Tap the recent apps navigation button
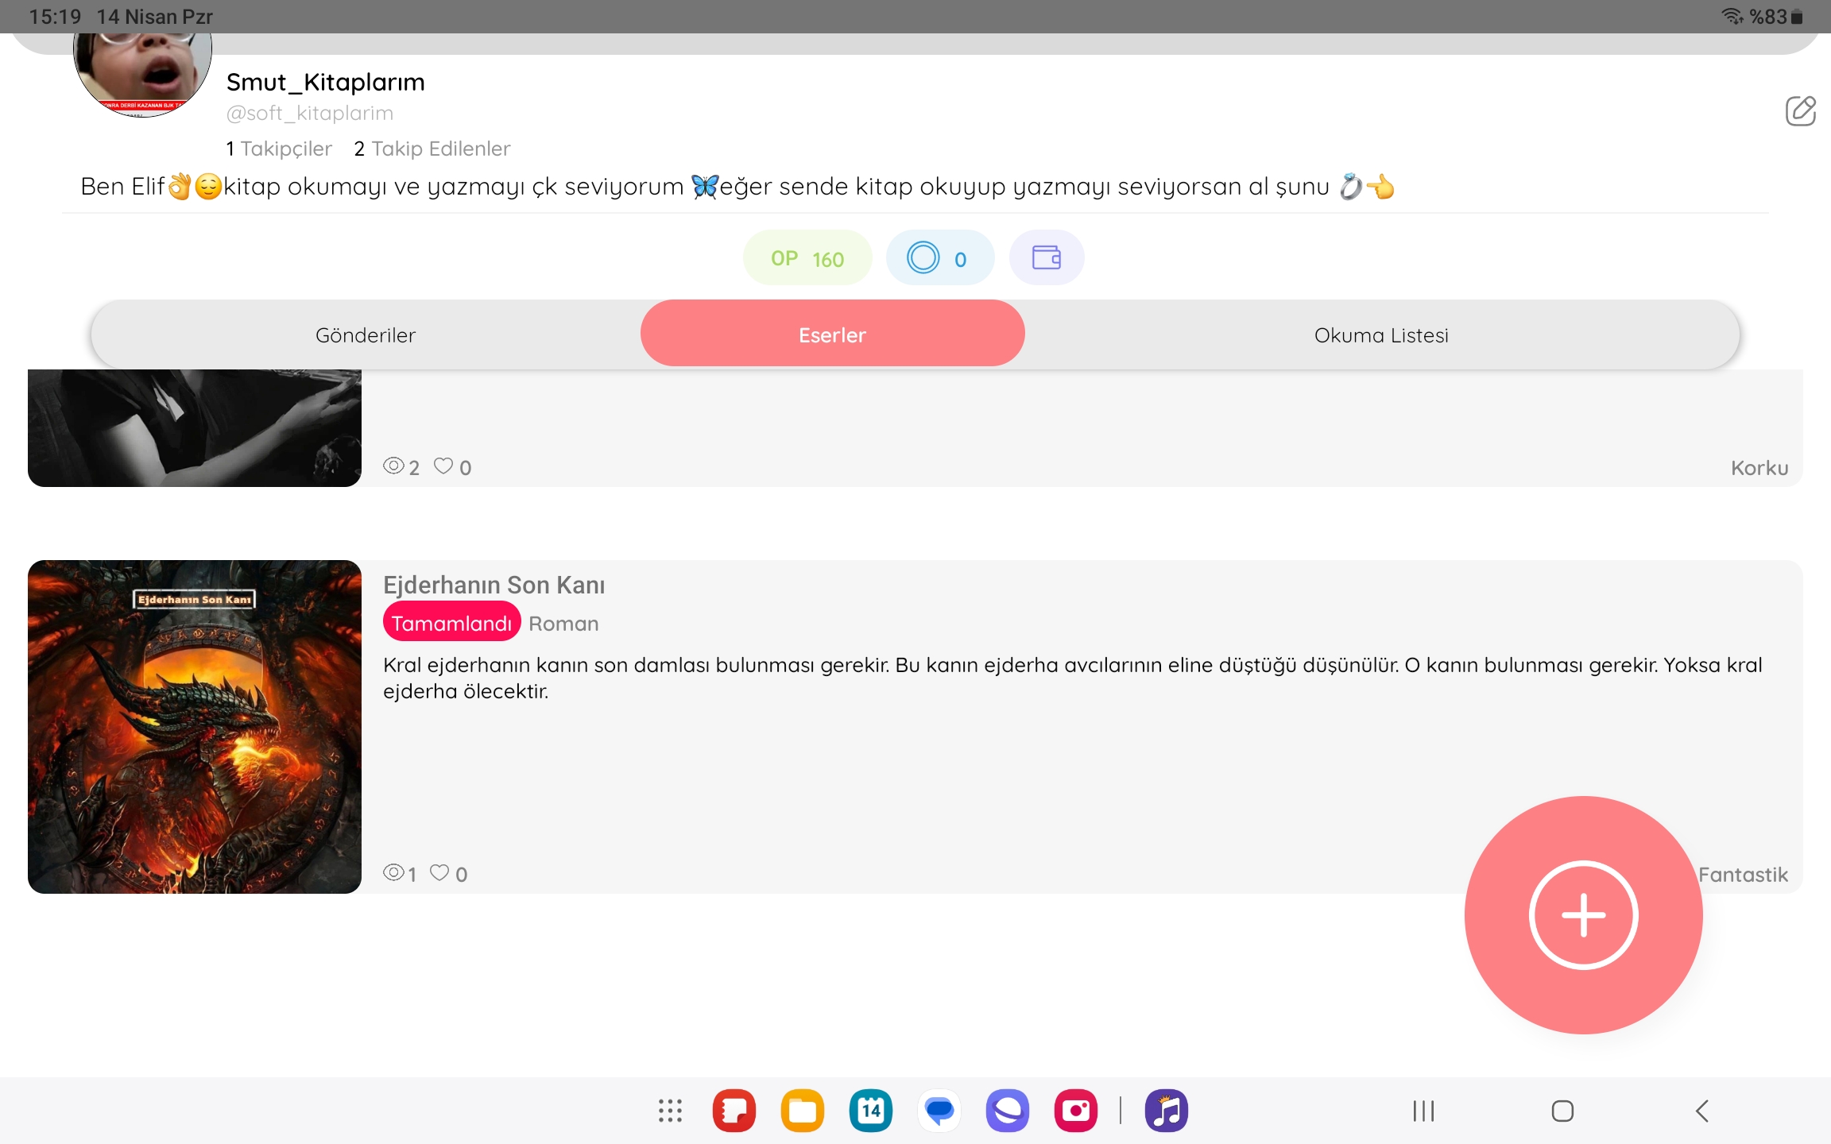Image resolution: width=1831 pixels, height=1144 pixels. pyautogui.click(x=1423, y=1111)
